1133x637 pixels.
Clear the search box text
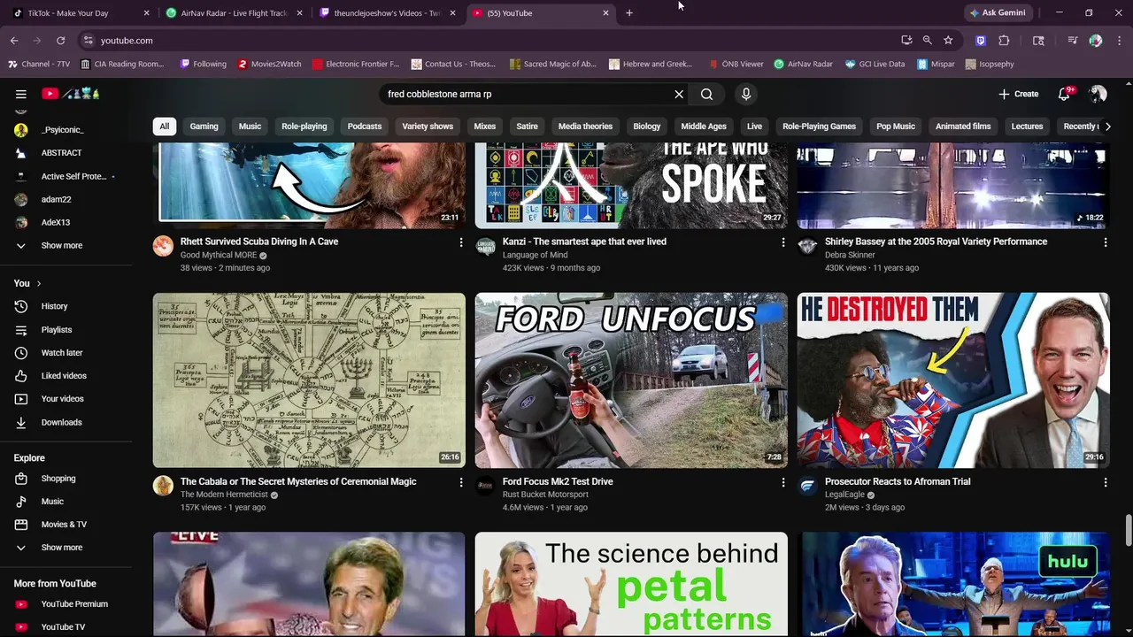(679, 94)
